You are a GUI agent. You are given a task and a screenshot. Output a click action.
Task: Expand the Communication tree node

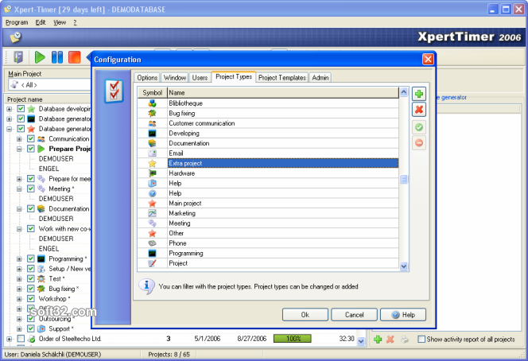point(19,139)
